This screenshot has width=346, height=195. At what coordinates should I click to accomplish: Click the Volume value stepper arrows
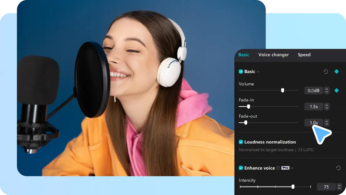click(327, 90)
